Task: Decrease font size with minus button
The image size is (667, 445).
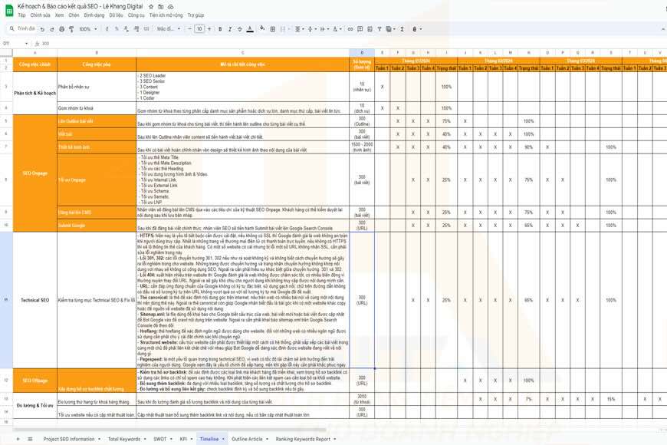Action: (x=189, y=29)
